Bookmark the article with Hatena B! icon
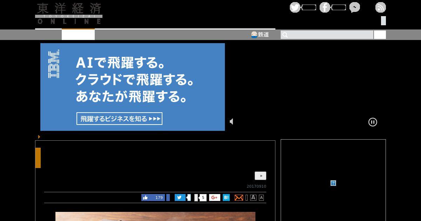This screenshot has height=221, width=421. click(x=226, y=197)
